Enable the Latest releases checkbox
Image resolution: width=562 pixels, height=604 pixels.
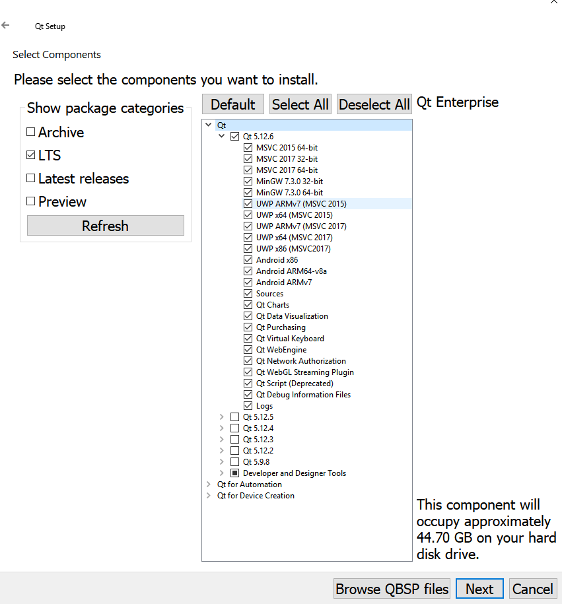point(31,179)
